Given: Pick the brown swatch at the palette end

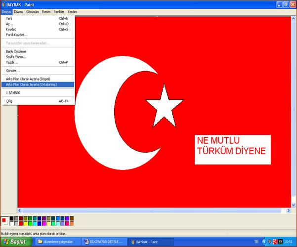Looking at the screenshot, I should (72, 218).
